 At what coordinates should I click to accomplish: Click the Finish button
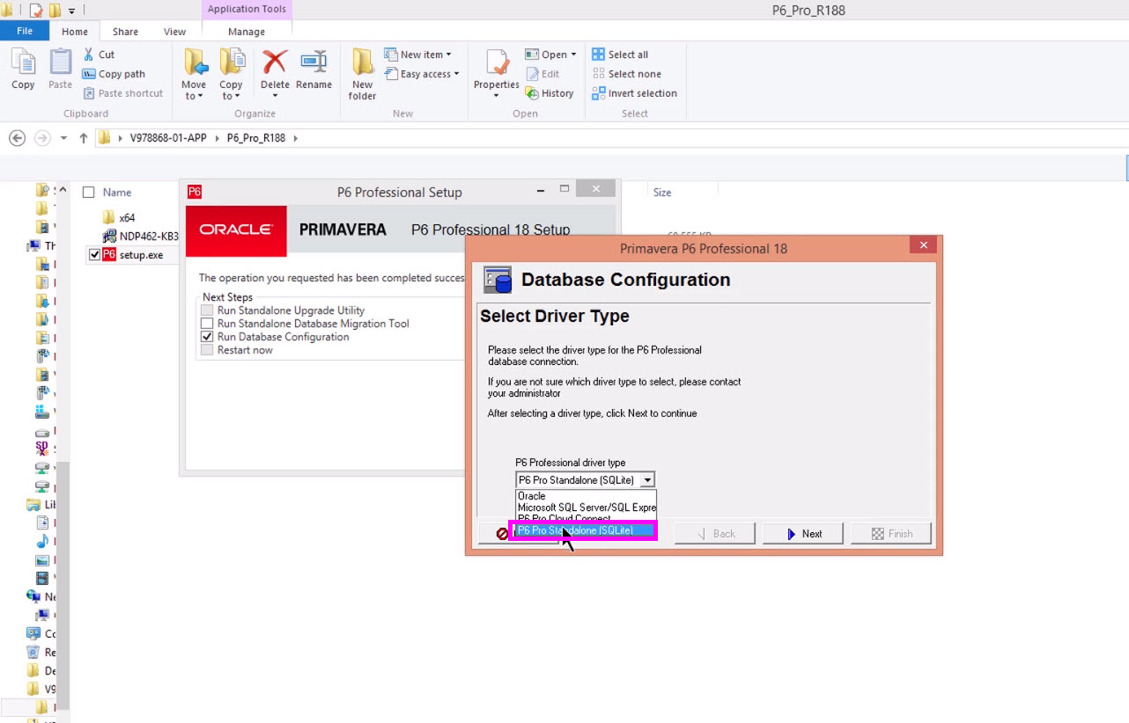click(891, 534)
